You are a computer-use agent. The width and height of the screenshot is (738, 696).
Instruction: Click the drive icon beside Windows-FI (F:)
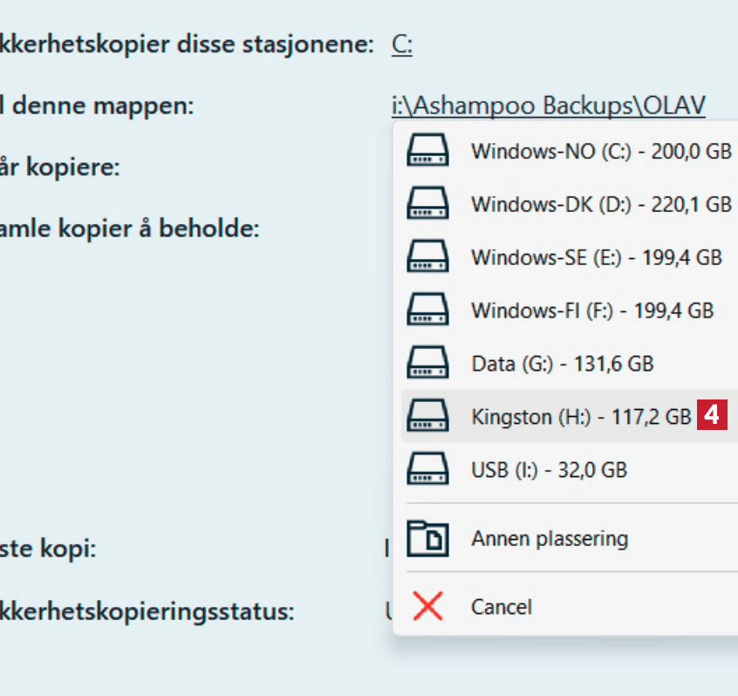coord(427,310)
